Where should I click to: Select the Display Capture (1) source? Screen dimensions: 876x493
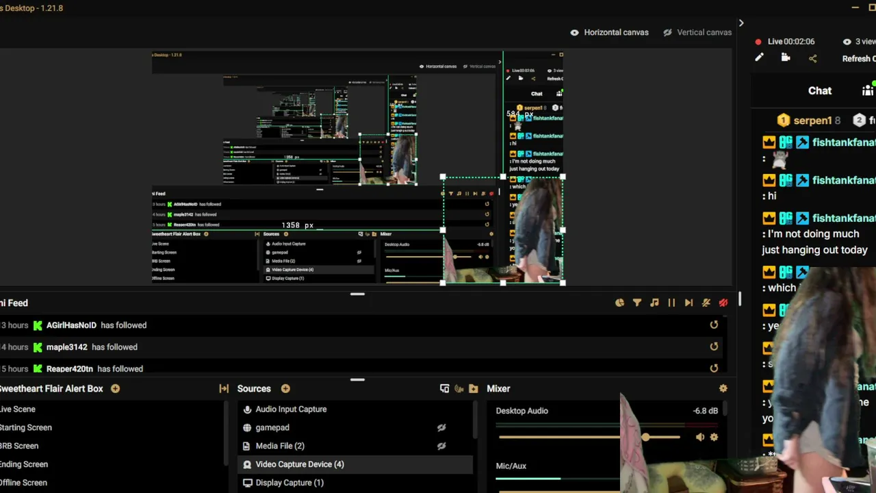[355, 483]
